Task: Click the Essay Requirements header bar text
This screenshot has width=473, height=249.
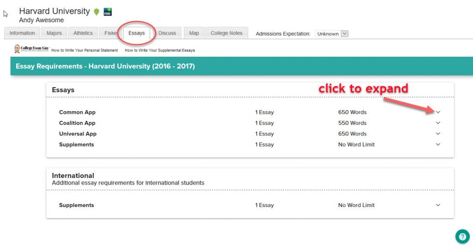Action: 105,66
